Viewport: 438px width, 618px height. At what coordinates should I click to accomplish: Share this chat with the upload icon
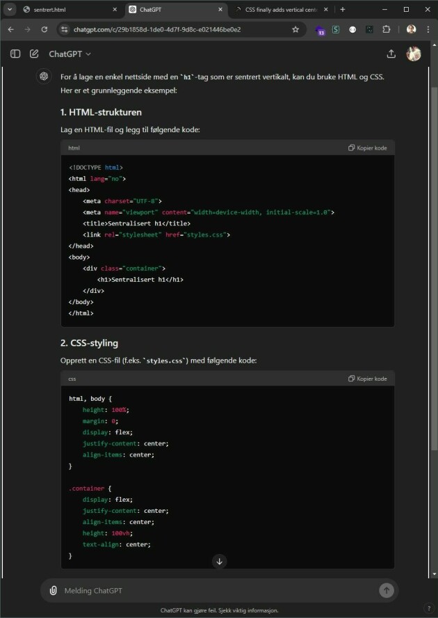(391, 54)
